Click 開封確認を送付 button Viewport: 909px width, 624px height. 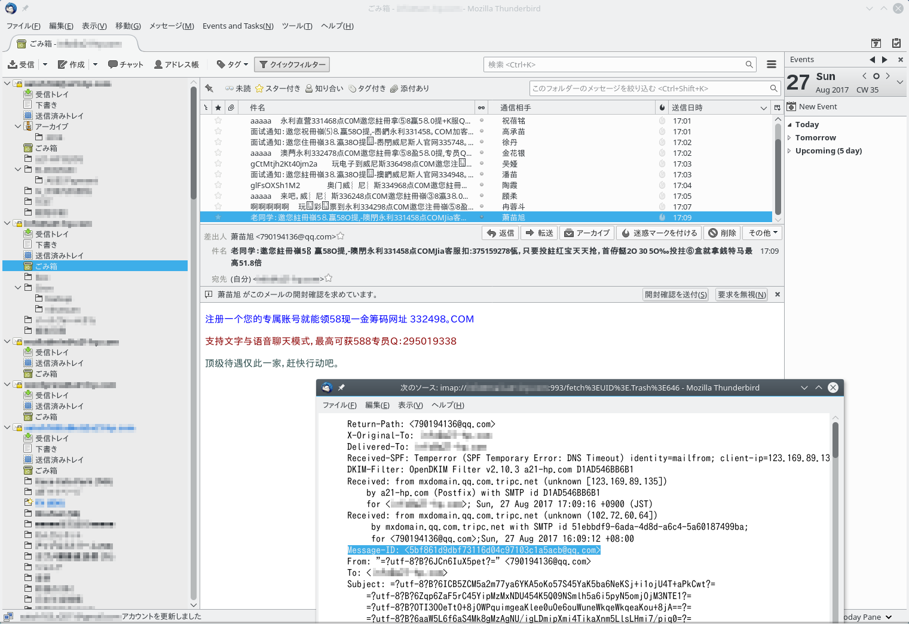[675, 294]
